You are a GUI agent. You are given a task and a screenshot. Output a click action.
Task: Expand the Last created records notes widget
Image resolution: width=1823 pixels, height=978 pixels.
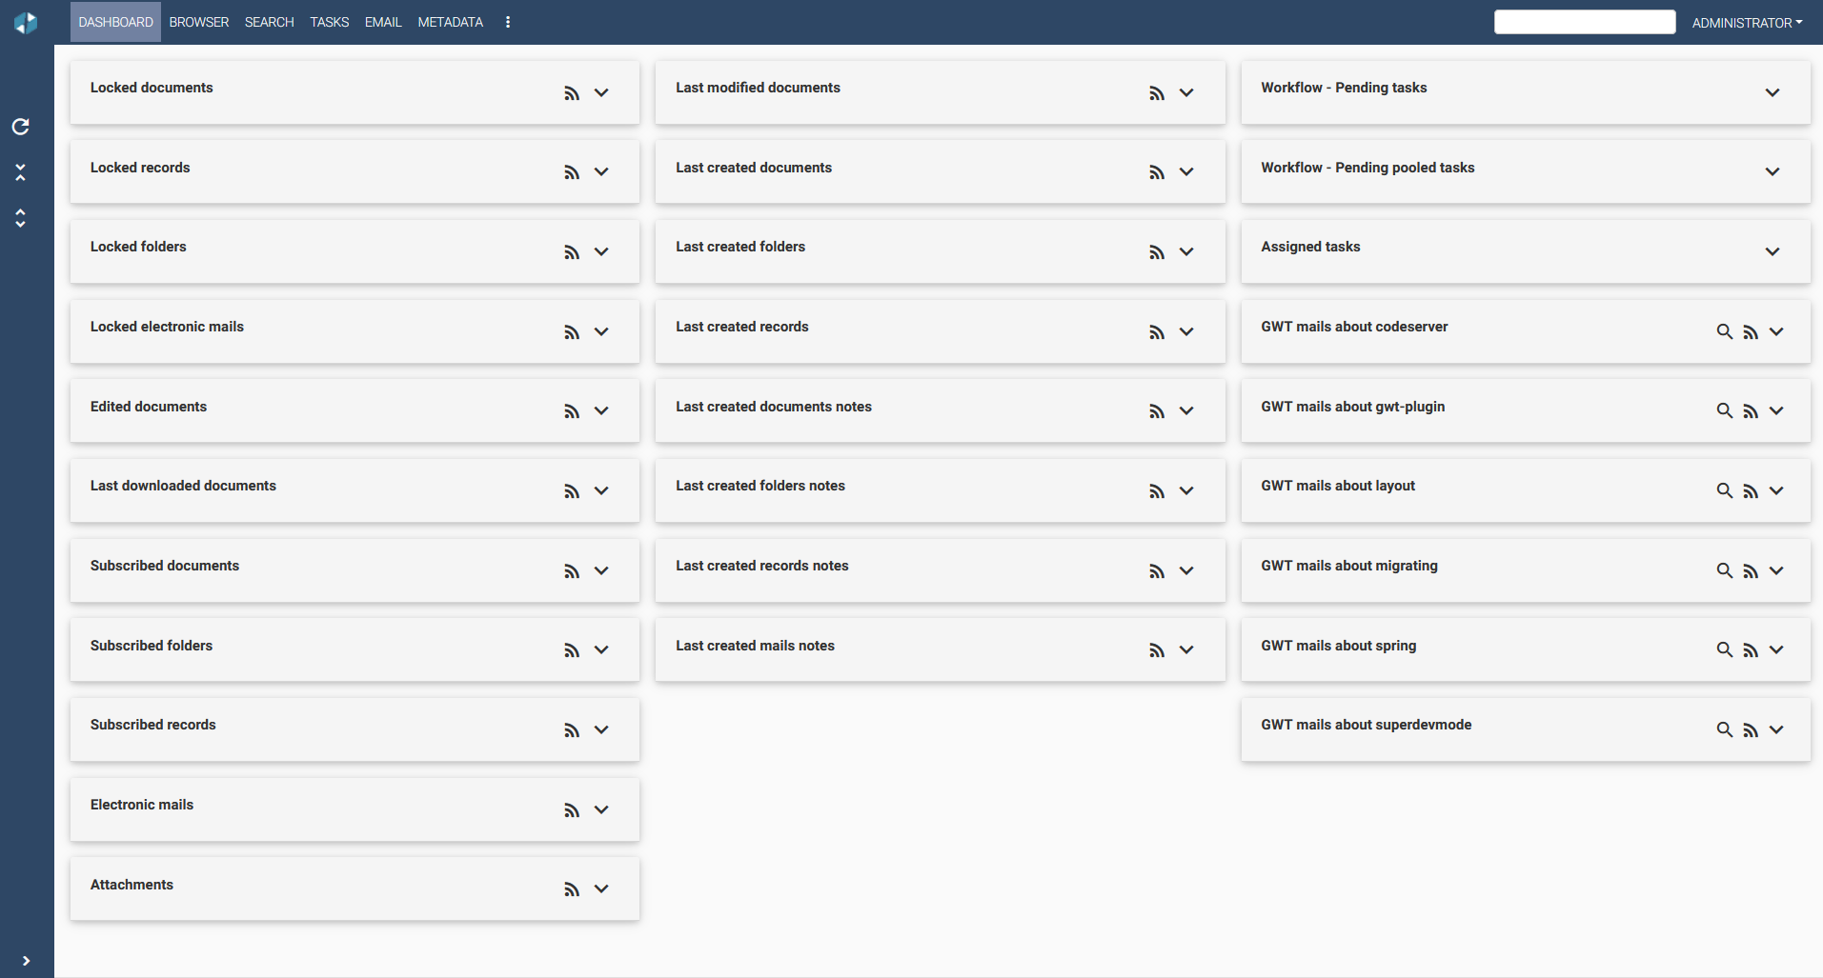(x=1186, y=570)
